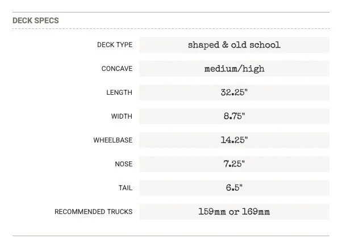Select the WIDTH label
346x243 pixels.
point(122,116)
